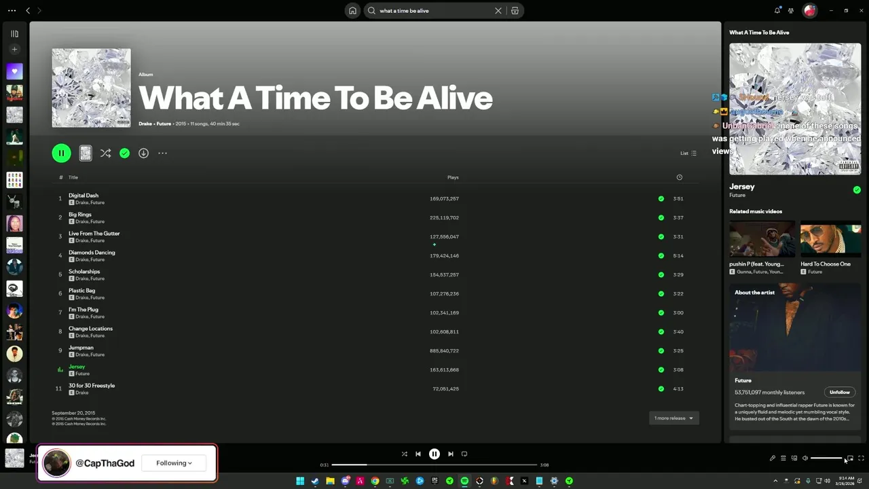Viewport: 869px width, 489px height.
Task: Expand the '1 more release' dropdown
Action: coord(673,418)
